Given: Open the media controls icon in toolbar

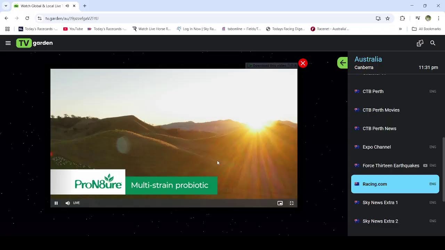Looking at the screenshot, I should point(418,18).
